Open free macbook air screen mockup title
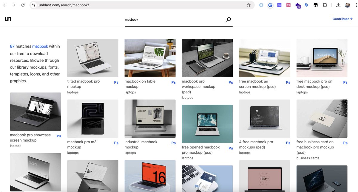Viewport: 358px width, 192px height. pyautogui.click(x=257, y=84)
